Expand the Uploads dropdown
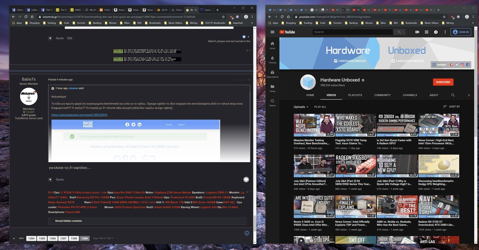The image size is (479, 250). tap(301, 107)
